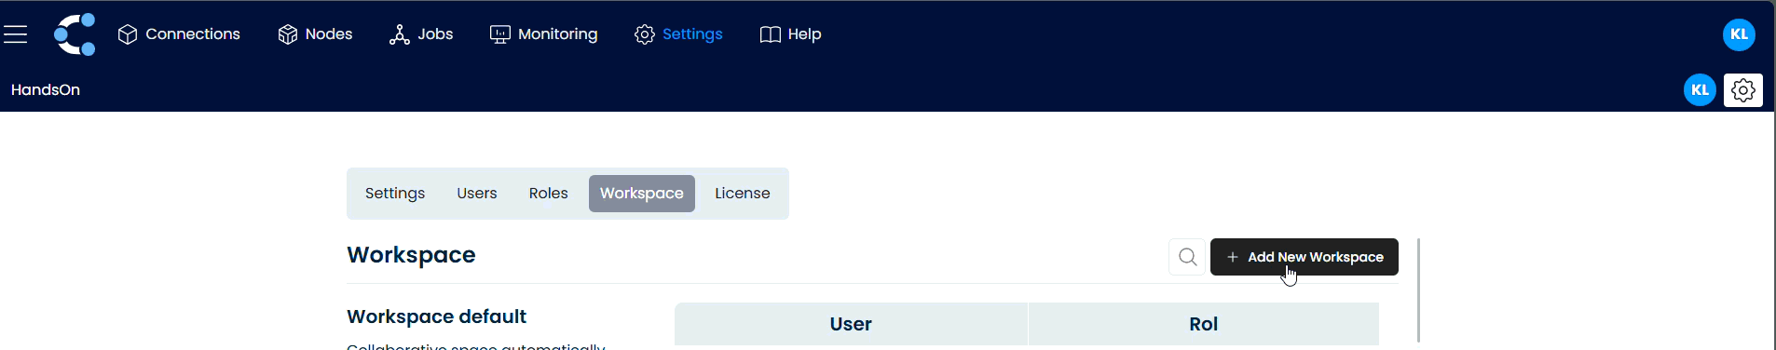Click the KL avatar beside the gear
Screen dimensions: 1776x350
click(1700, 90)
